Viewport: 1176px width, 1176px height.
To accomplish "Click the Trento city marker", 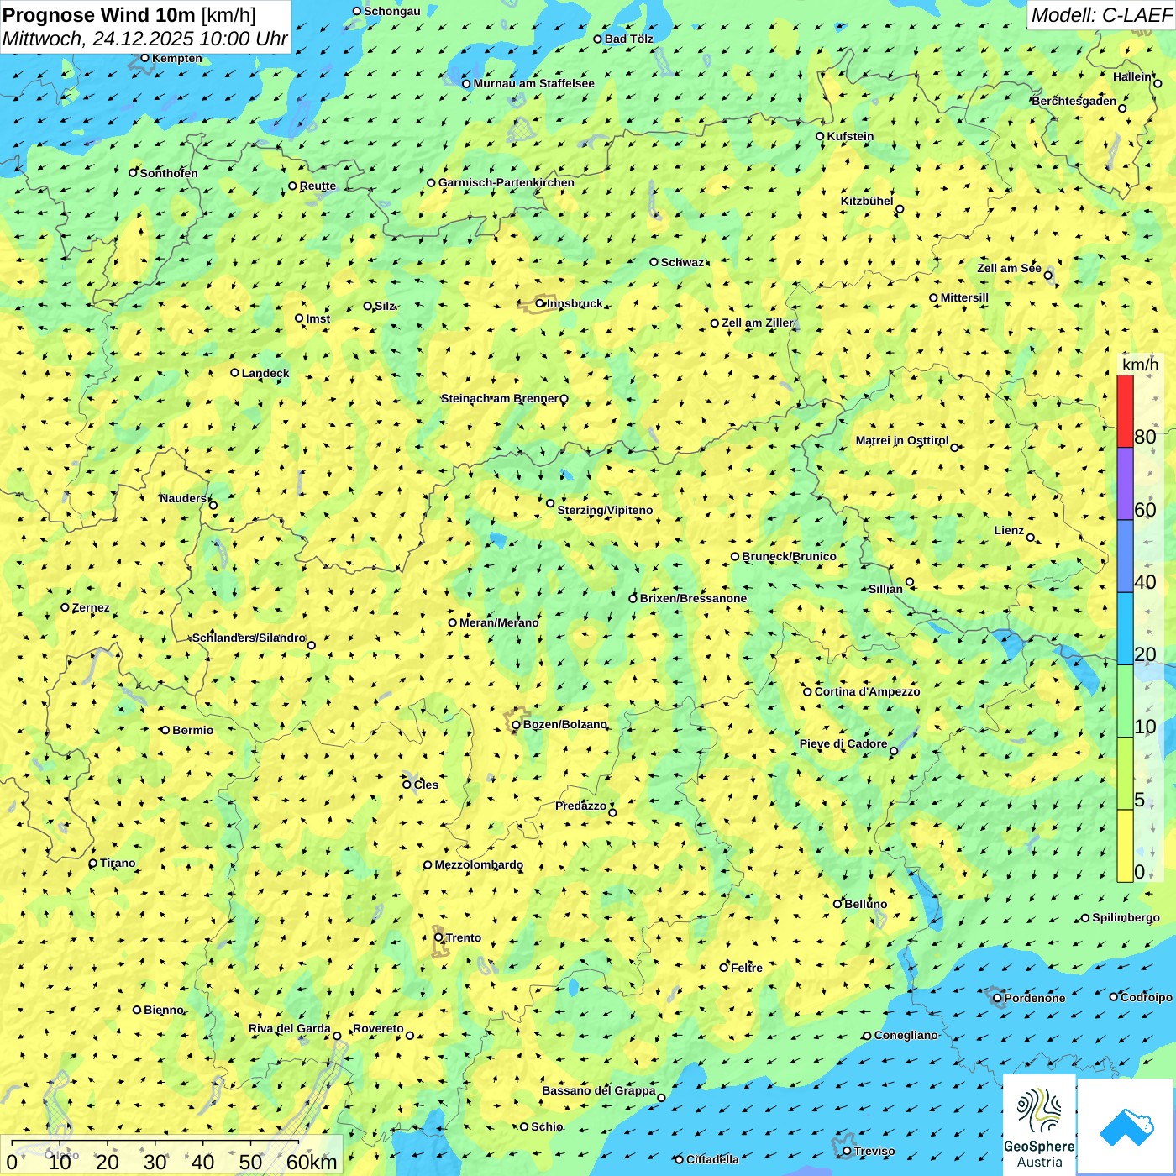I will point(438,937).
